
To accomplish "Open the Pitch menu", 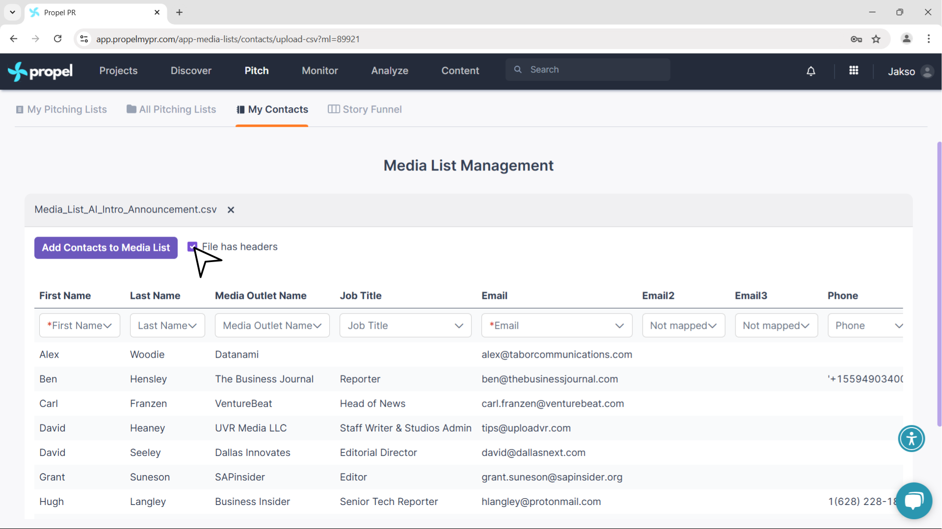I will 257,71.
